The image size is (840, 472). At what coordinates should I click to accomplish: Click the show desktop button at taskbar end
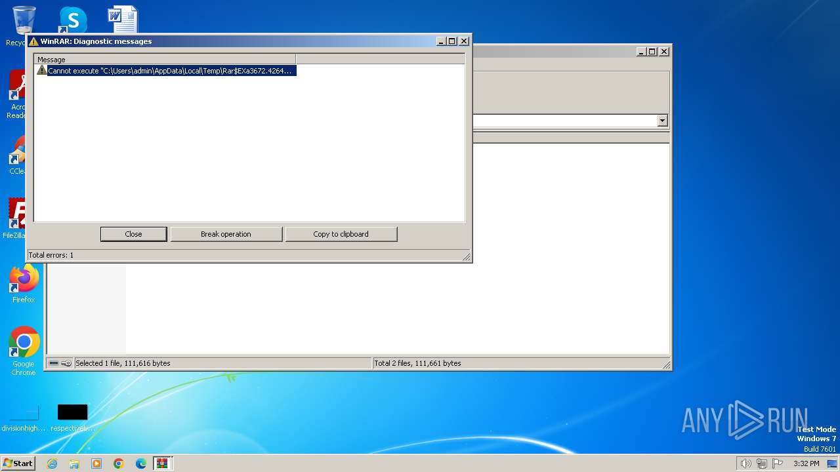tap(833, 463)
